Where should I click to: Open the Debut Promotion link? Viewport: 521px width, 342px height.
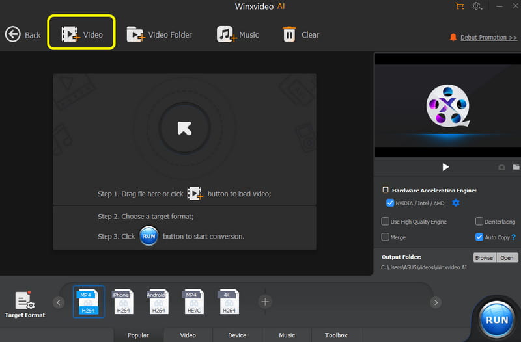click(x=483, y=38)
